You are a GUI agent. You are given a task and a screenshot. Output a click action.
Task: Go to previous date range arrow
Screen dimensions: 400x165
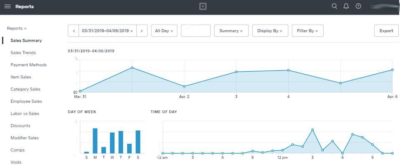pyautogui.click(x=74, y=31)
